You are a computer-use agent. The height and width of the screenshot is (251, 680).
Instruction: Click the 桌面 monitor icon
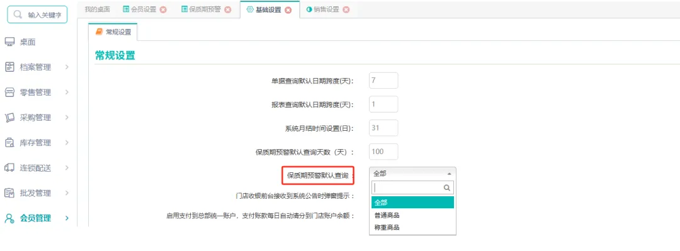click(9, 42)
